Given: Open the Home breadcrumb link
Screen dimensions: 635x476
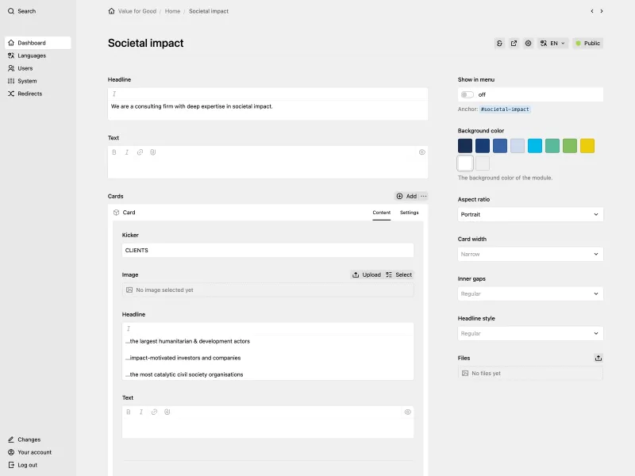Looking at the screenshot, I should point(172,11).
